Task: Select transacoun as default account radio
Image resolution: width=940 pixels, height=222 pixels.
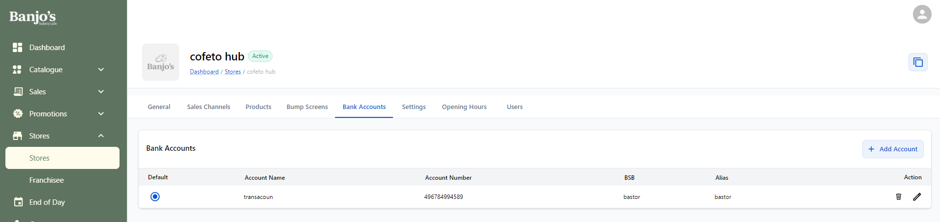Action: click(155, 196)
